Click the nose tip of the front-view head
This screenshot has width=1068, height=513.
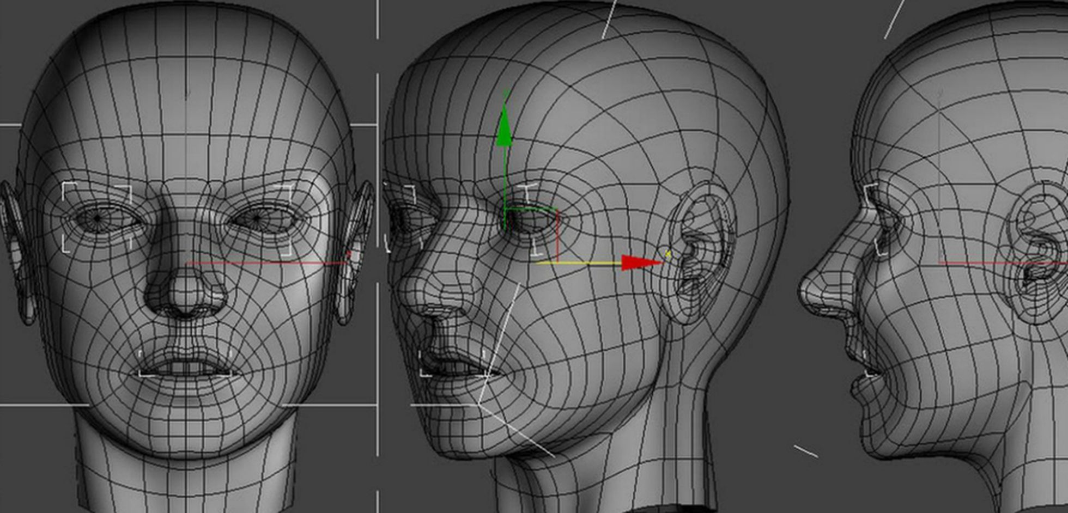(185, 297)
